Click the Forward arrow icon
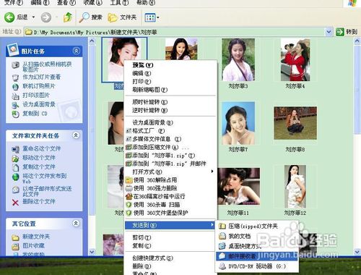Image resolution: width=361 pixels, height=275 pixels. [x=46, y=17]
